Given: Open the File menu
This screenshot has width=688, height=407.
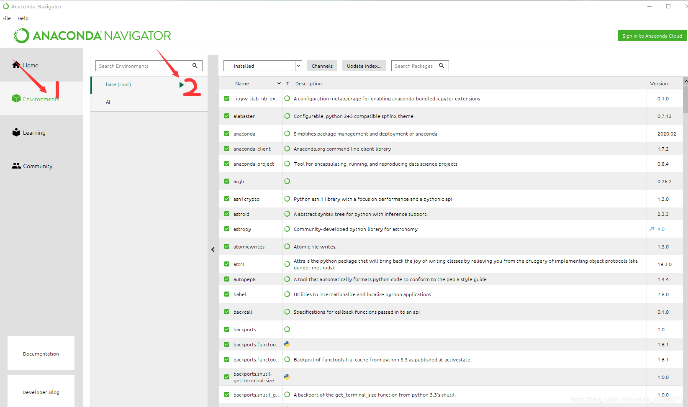Looking at the screenshot, I should (x=7, y=18).
